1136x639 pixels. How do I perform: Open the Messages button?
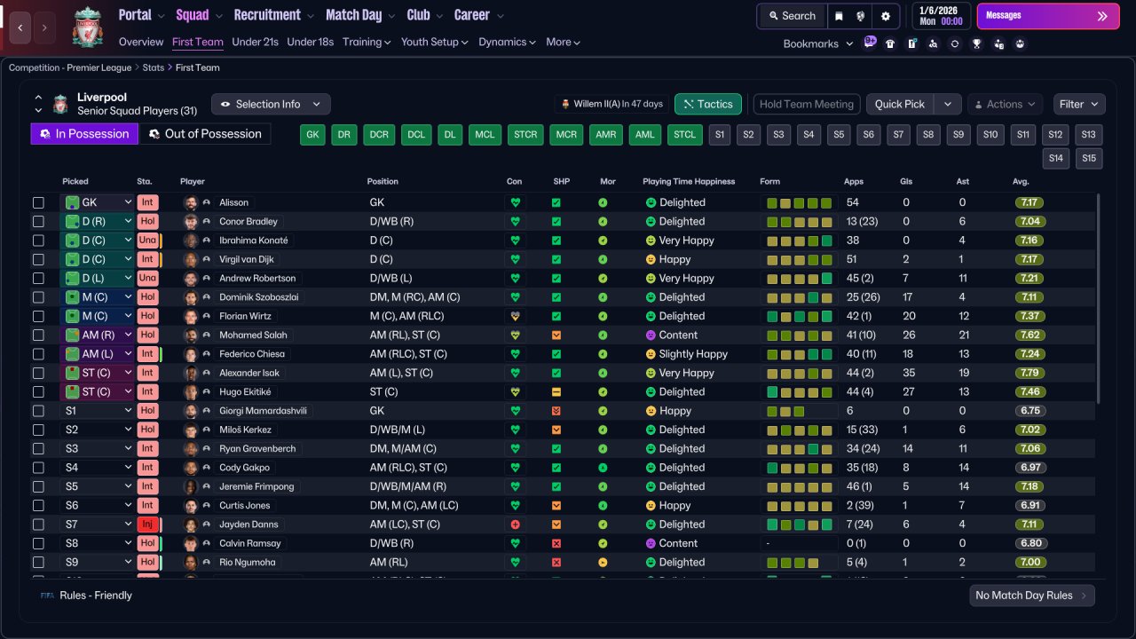(1048, 16)
